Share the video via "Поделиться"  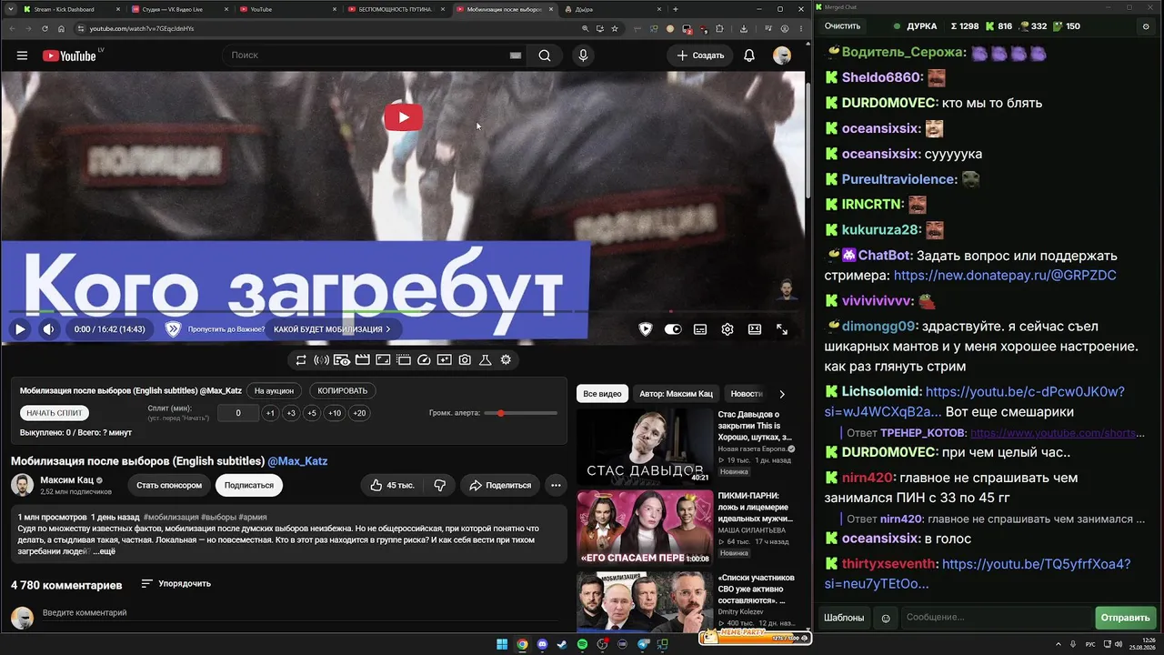[x=500, y=486]
